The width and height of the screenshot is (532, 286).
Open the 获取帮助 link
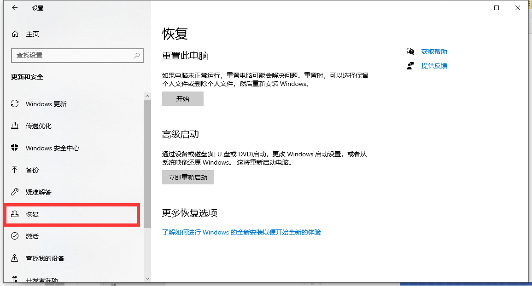tap(434, 51)
